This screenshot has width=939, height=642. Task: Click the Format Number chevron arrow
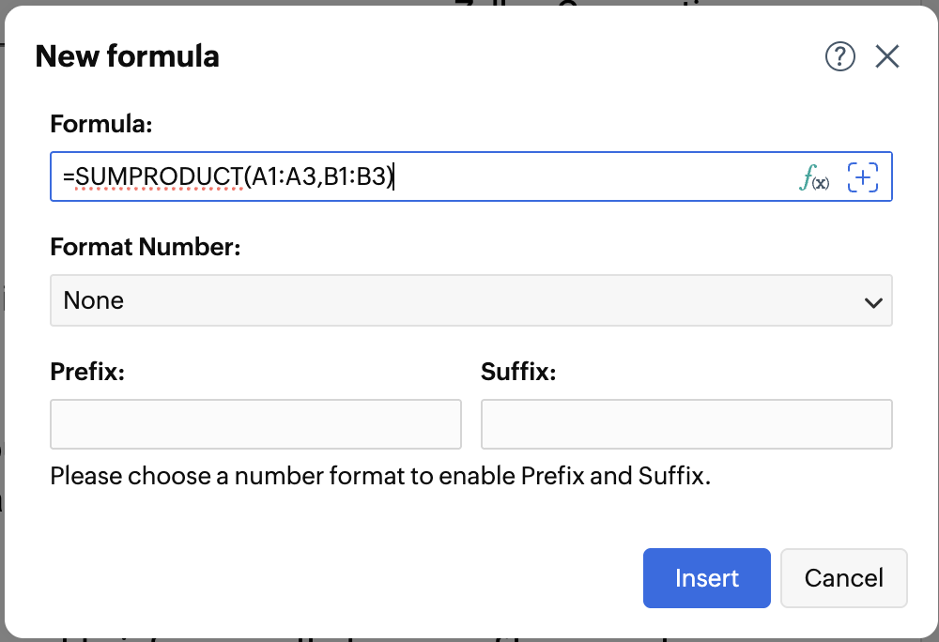[872, 301]
